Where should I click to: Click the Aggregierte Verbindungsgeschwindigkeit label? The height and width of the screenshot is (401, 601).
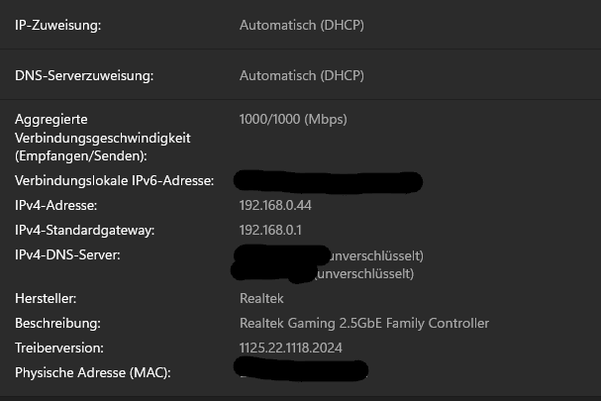(102, 138)
